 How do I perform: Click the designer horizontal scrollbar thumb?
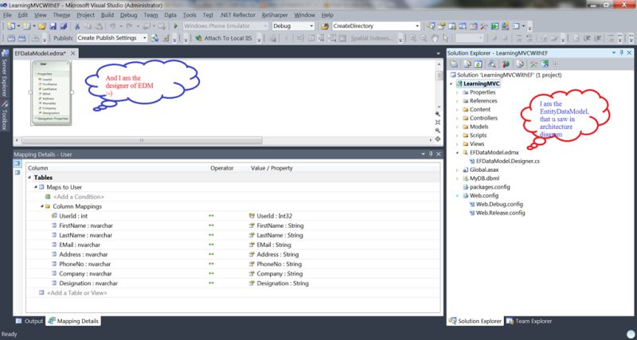tap(142, 139)
